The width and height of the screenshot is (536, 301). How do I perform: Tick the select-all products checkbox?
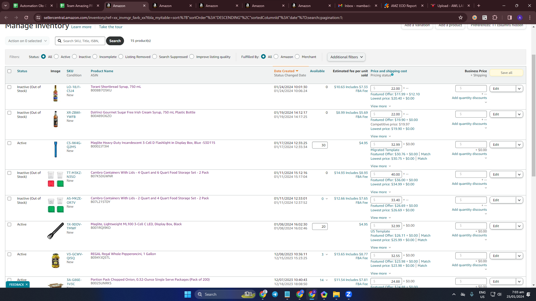point(9,71)
